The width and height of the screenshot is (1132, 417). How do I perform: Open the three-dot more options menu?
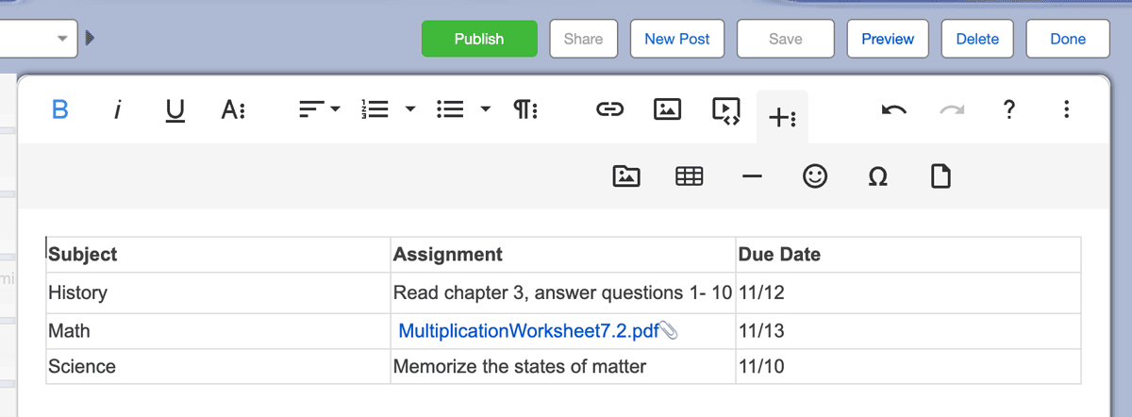click(x=1067, y=110)
